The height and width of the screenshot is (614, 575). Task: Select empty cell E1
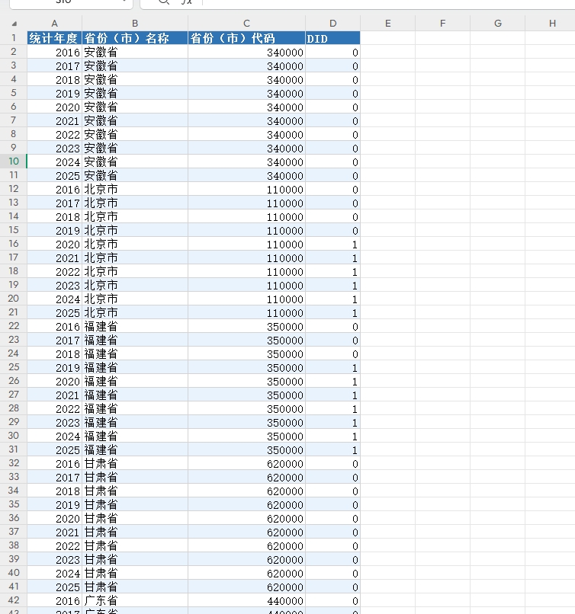coord(387,38)
